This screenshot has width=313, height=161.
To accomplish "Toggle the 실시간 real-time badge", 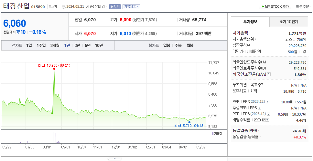I will point(115,6).
